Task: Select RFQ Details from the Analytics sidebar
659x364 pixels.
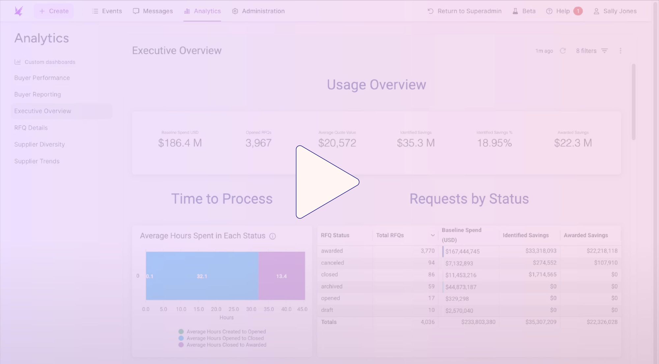Action: 31,128
